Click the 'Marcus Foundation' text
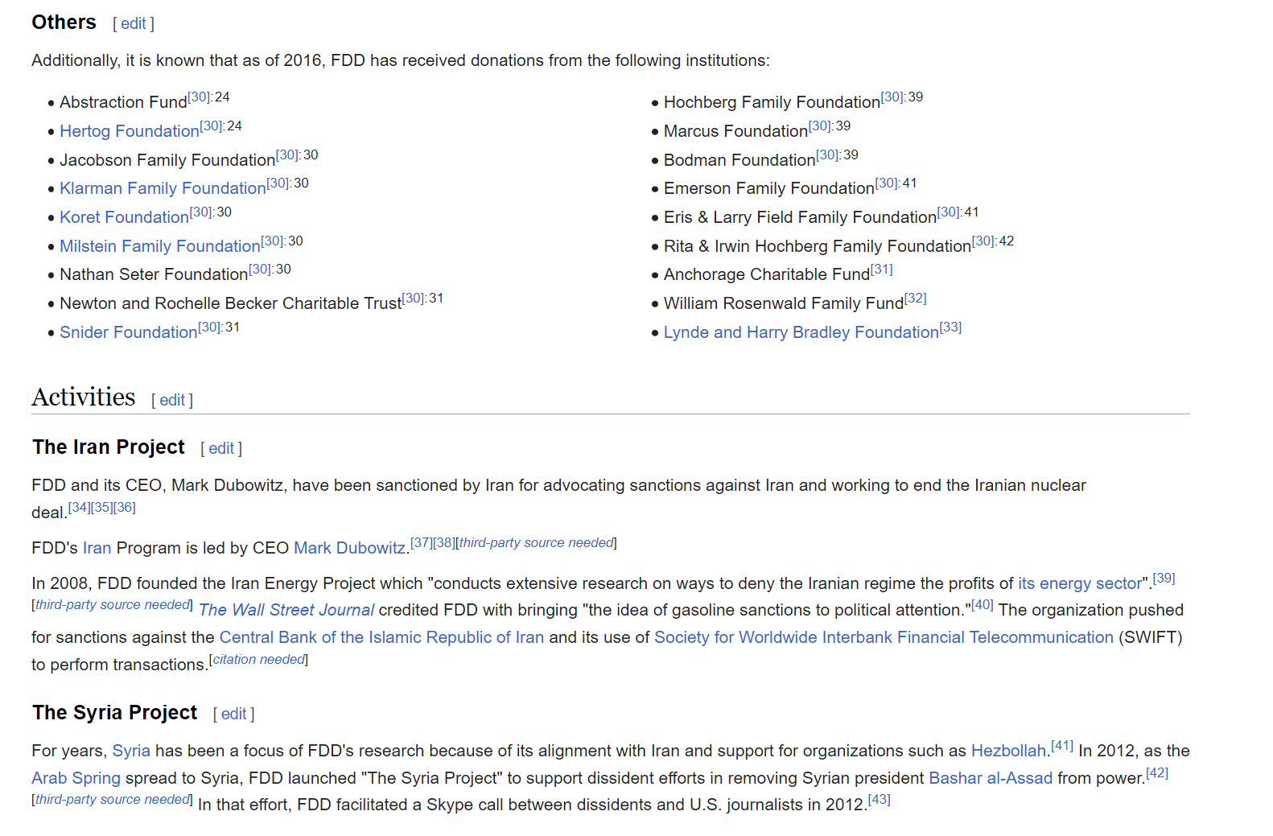The height and width of the screenshot is (836, 1273). tap(735, 131)
